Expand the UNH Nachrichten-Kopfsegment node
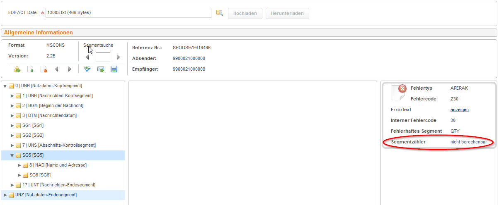The height and width of the screenshot is (205, 499). click(12, 96)
